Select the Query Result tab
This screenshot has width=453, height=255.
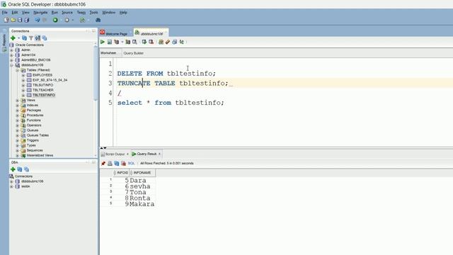[147, 154]
